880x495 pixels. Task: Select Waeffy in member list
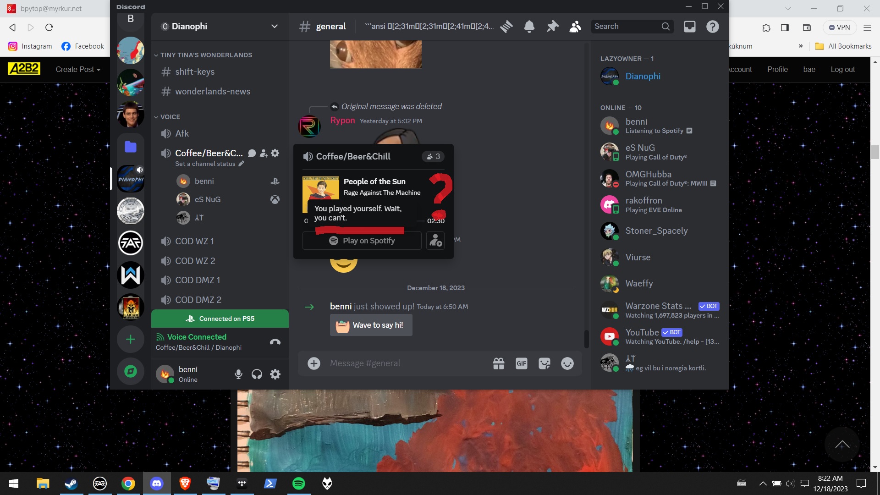click(659, 283)
